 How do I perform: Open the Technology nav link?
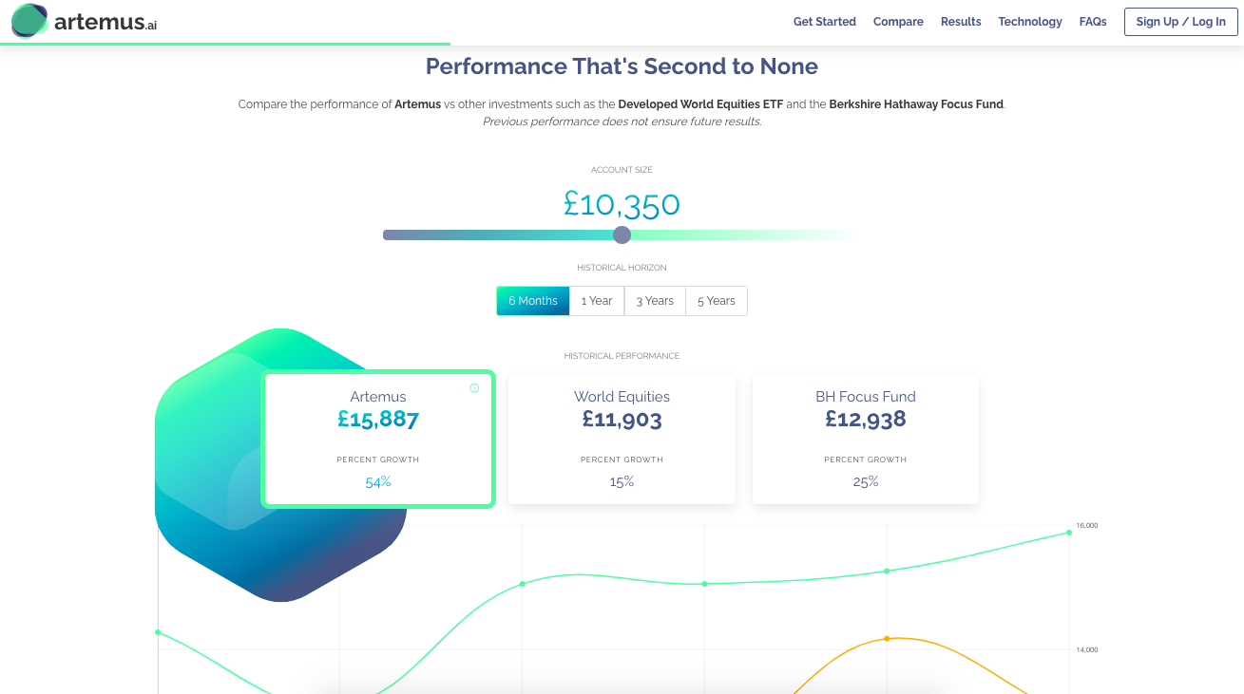tap(1029, 22)
